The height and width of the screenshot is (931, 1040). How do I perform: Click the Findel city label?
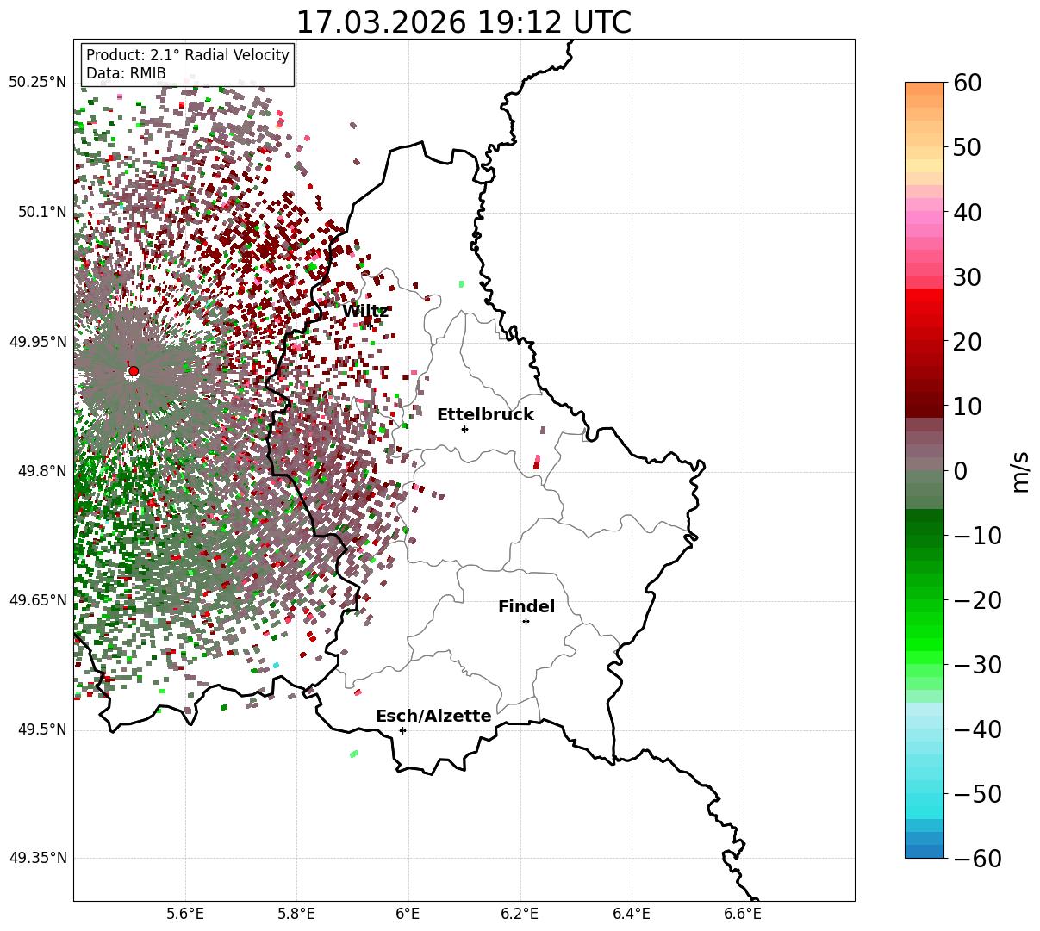point(526,607)
